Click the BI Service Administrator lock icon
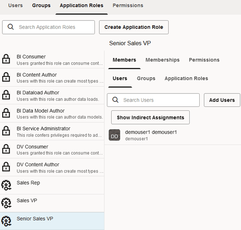The image size is (241, 230). coord(6,132)
